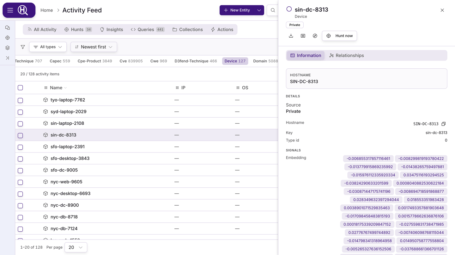
Task: Select the Cve 839905 type filter chip
Action: coord(131,61)
